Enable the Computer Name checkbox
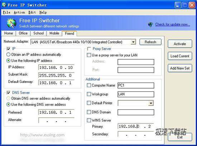The image size is (197, 146). (89, 85)
